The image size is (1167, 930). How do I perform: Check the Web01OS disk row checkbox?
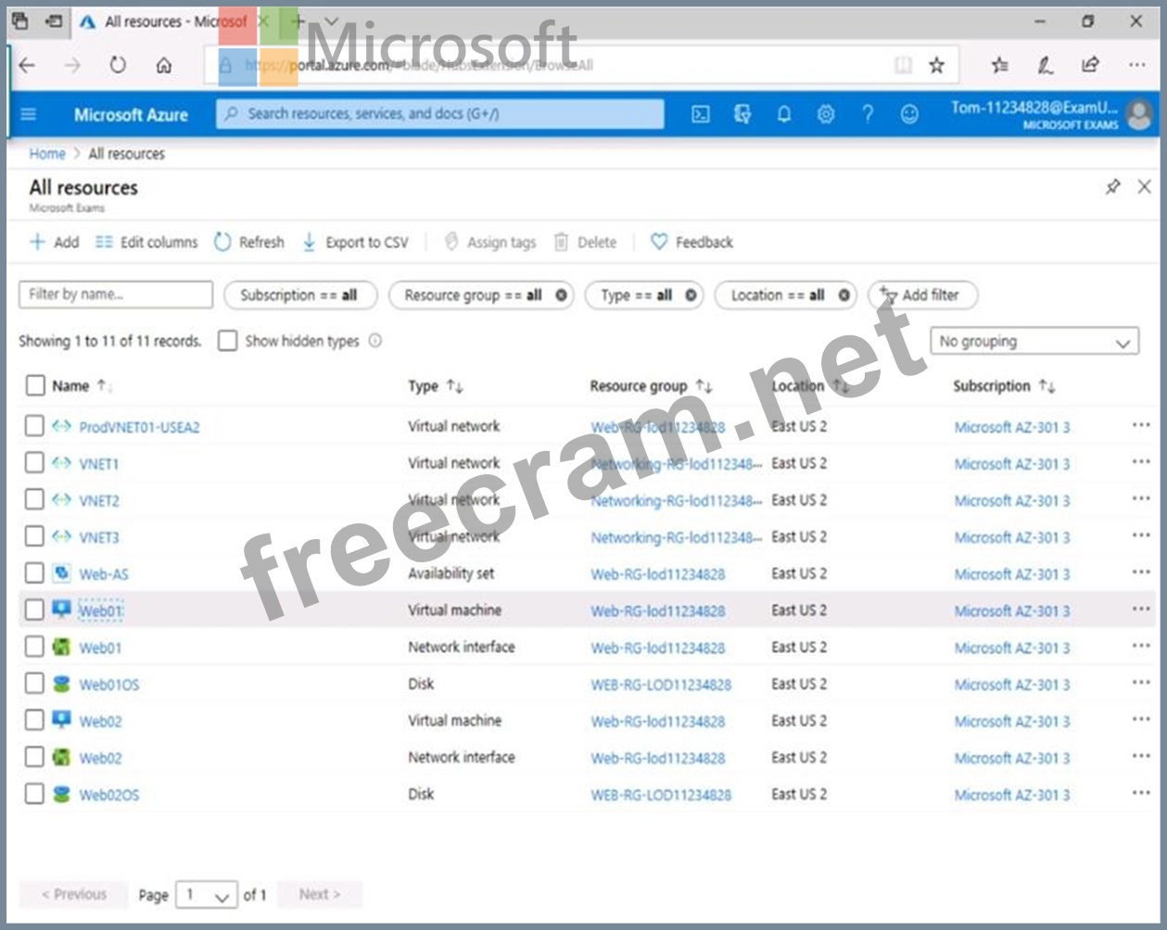click(x=34, y=684)
